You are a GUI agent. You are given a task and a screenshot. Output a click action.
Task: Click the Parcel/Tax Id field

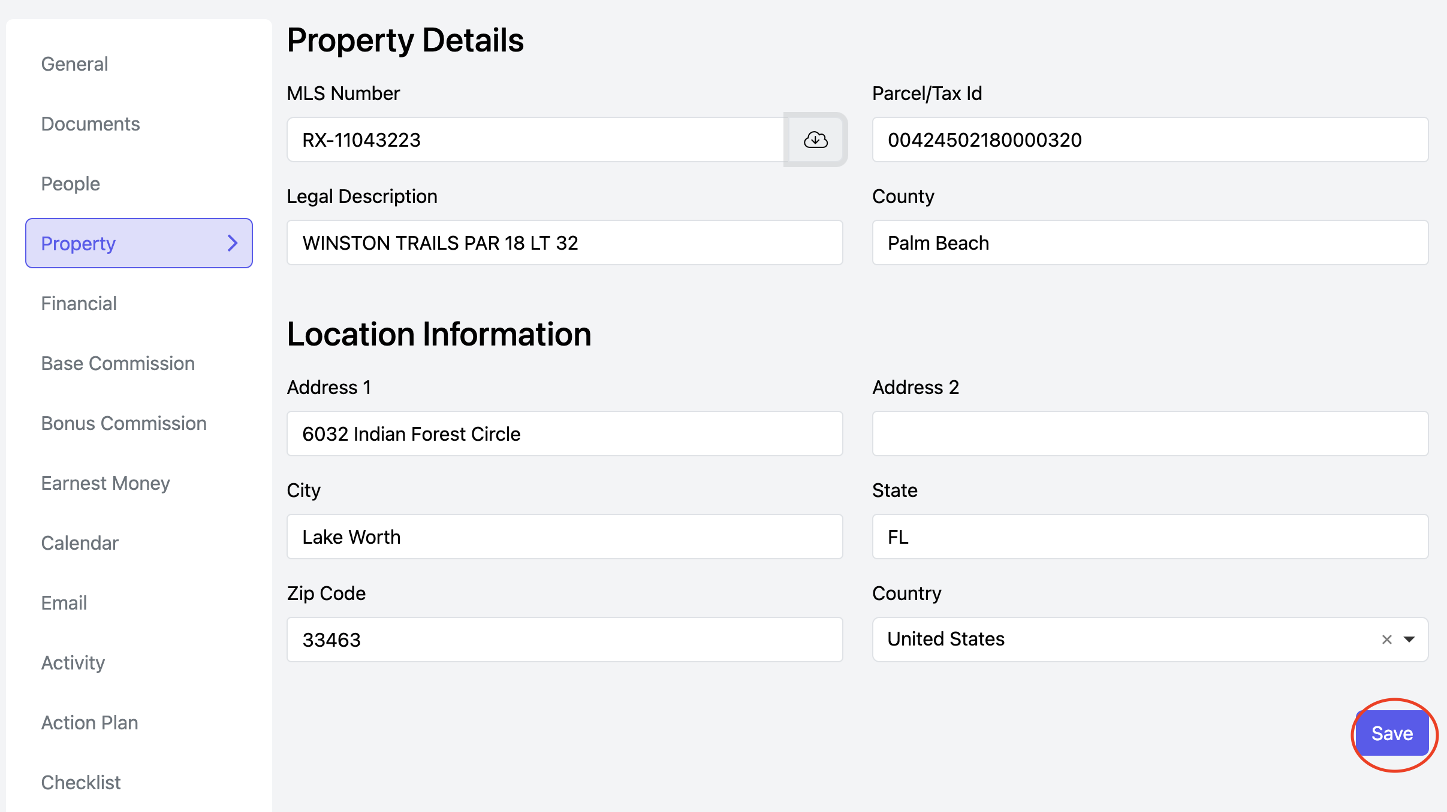click(x=1150, y=140)
